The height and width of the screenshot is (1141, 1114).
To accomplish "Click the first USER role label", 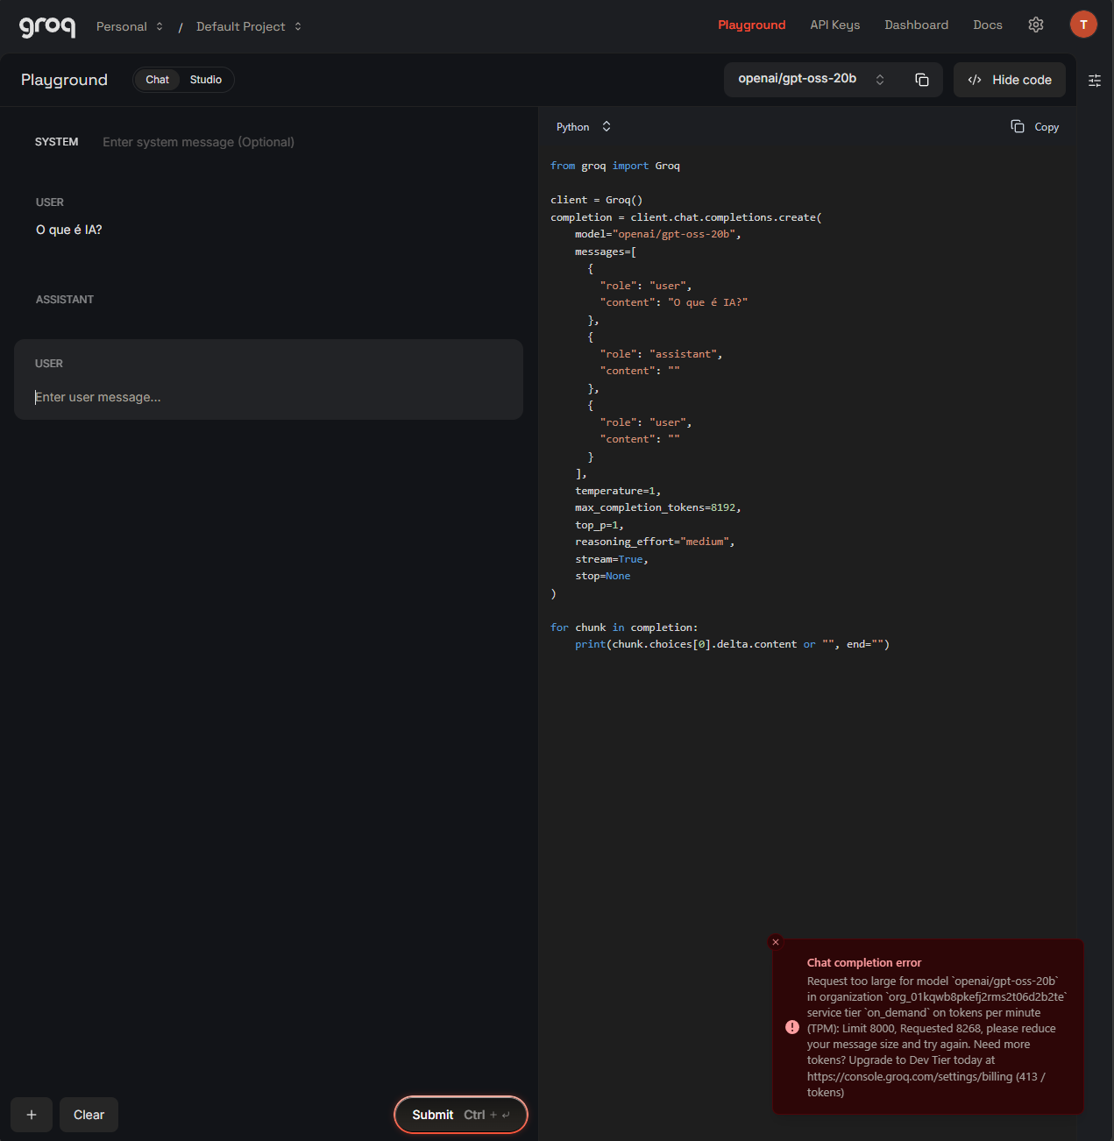I will click(50, 202).
